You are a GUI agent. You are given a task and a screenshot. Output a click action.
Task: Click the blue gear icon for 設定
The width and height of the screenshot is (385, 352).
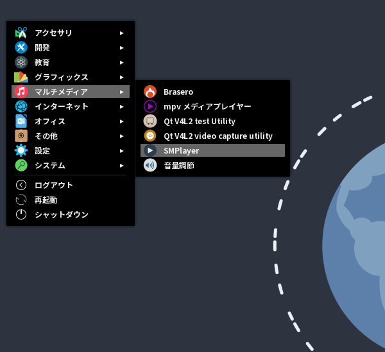[x=21, y=150]
